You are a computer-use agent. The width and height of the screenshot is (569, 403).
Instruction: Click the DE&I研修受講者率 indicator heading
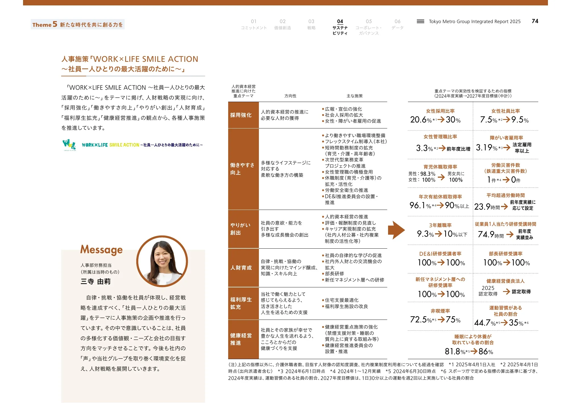pyautogui.click(x=440, y=254)
